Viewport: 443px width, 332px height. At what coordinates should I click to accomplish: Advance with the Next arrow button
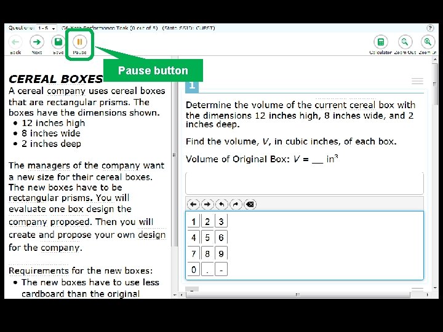click(x=37, y=42)
